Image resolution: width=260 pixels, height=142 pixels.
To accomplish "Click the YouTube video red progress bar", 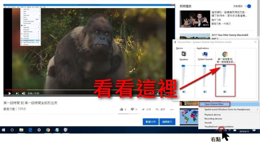I will point(16,90).
